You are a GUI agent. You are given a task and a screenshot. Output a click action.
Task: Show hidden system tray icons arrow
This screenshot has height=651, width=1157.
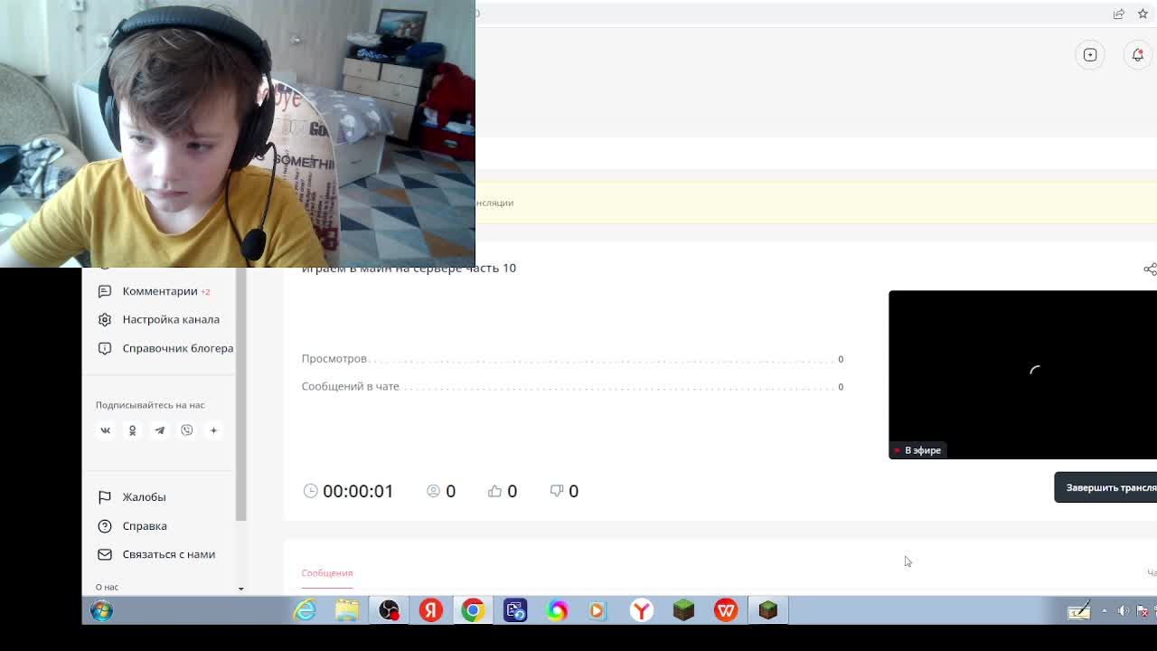[1104, 611]
